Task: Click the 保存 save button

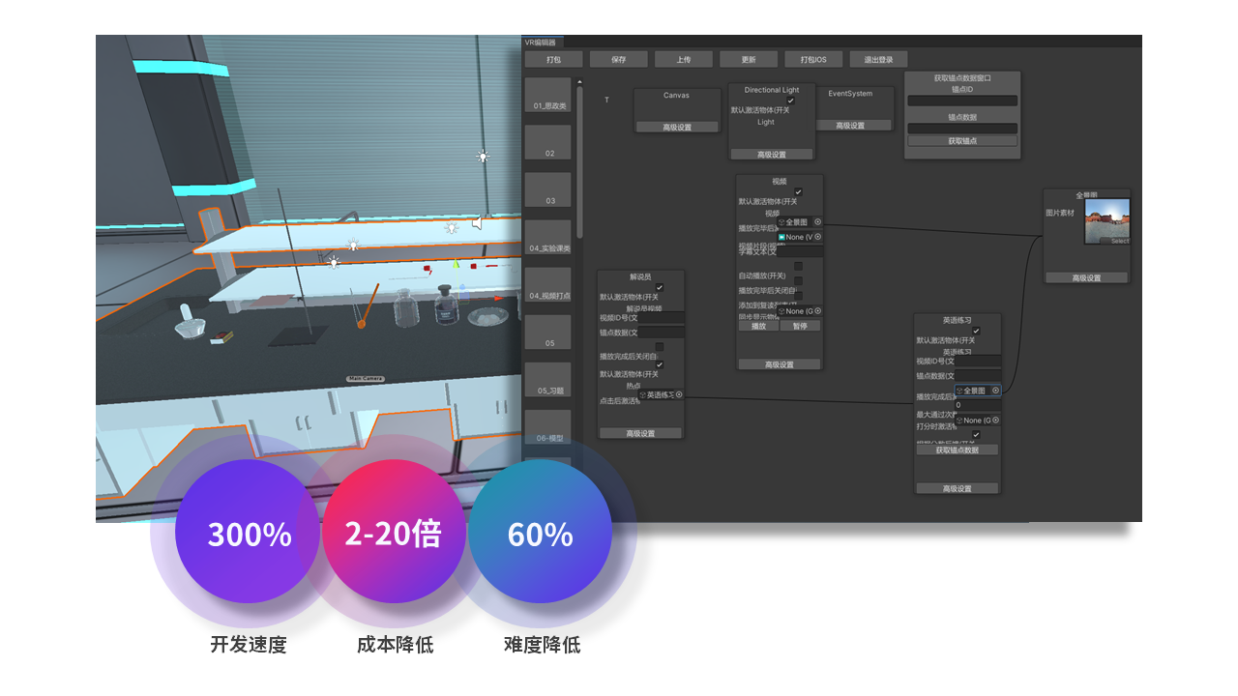Action: click(619, 59)
